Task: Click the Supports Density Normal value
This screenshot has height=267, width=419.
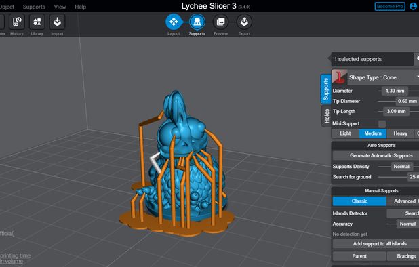Action: point(401,166)
